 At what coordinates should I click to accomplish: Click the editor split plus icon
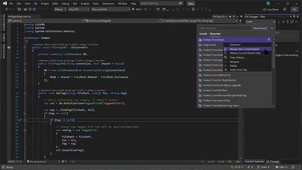[240, 21]
